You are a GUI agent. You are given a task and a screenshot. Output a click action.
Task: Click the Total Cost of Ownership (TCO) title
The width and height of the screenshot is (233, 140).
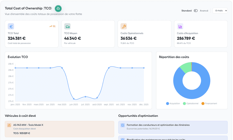tap(28, 8)
